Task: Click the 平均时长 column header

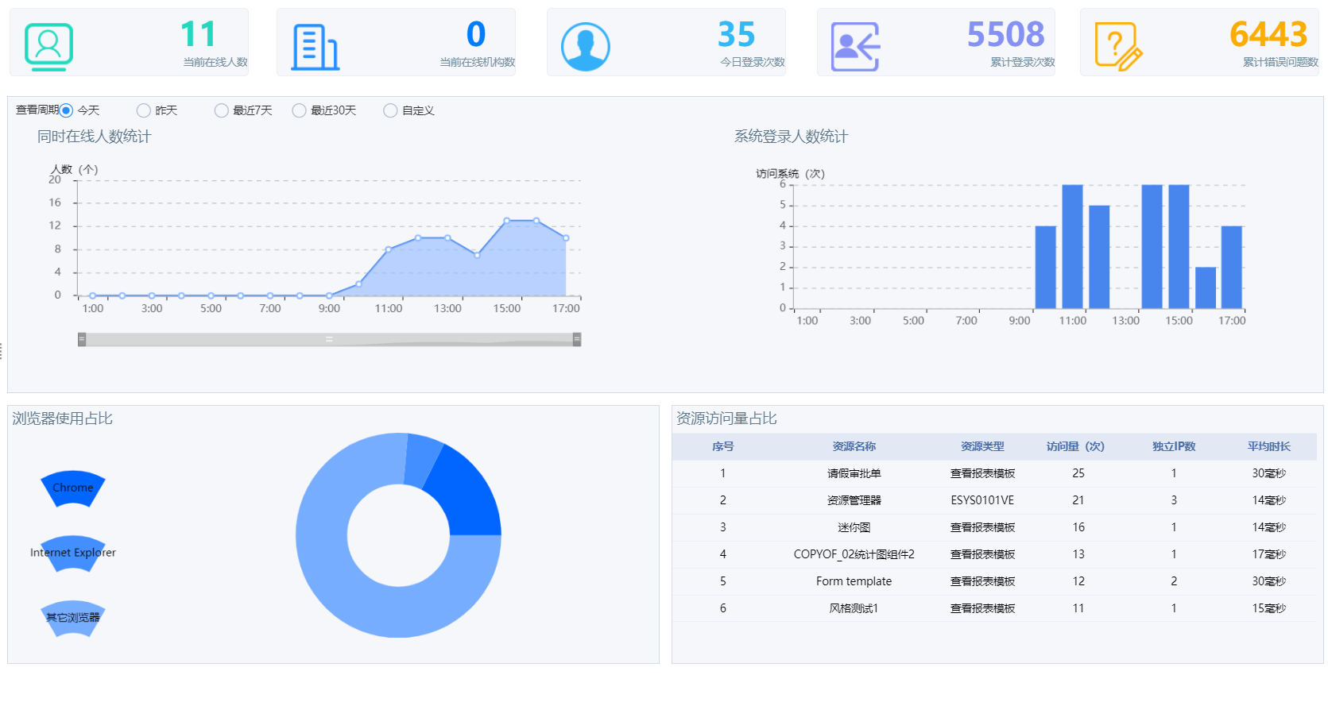Action: (x=1268, y=446)
